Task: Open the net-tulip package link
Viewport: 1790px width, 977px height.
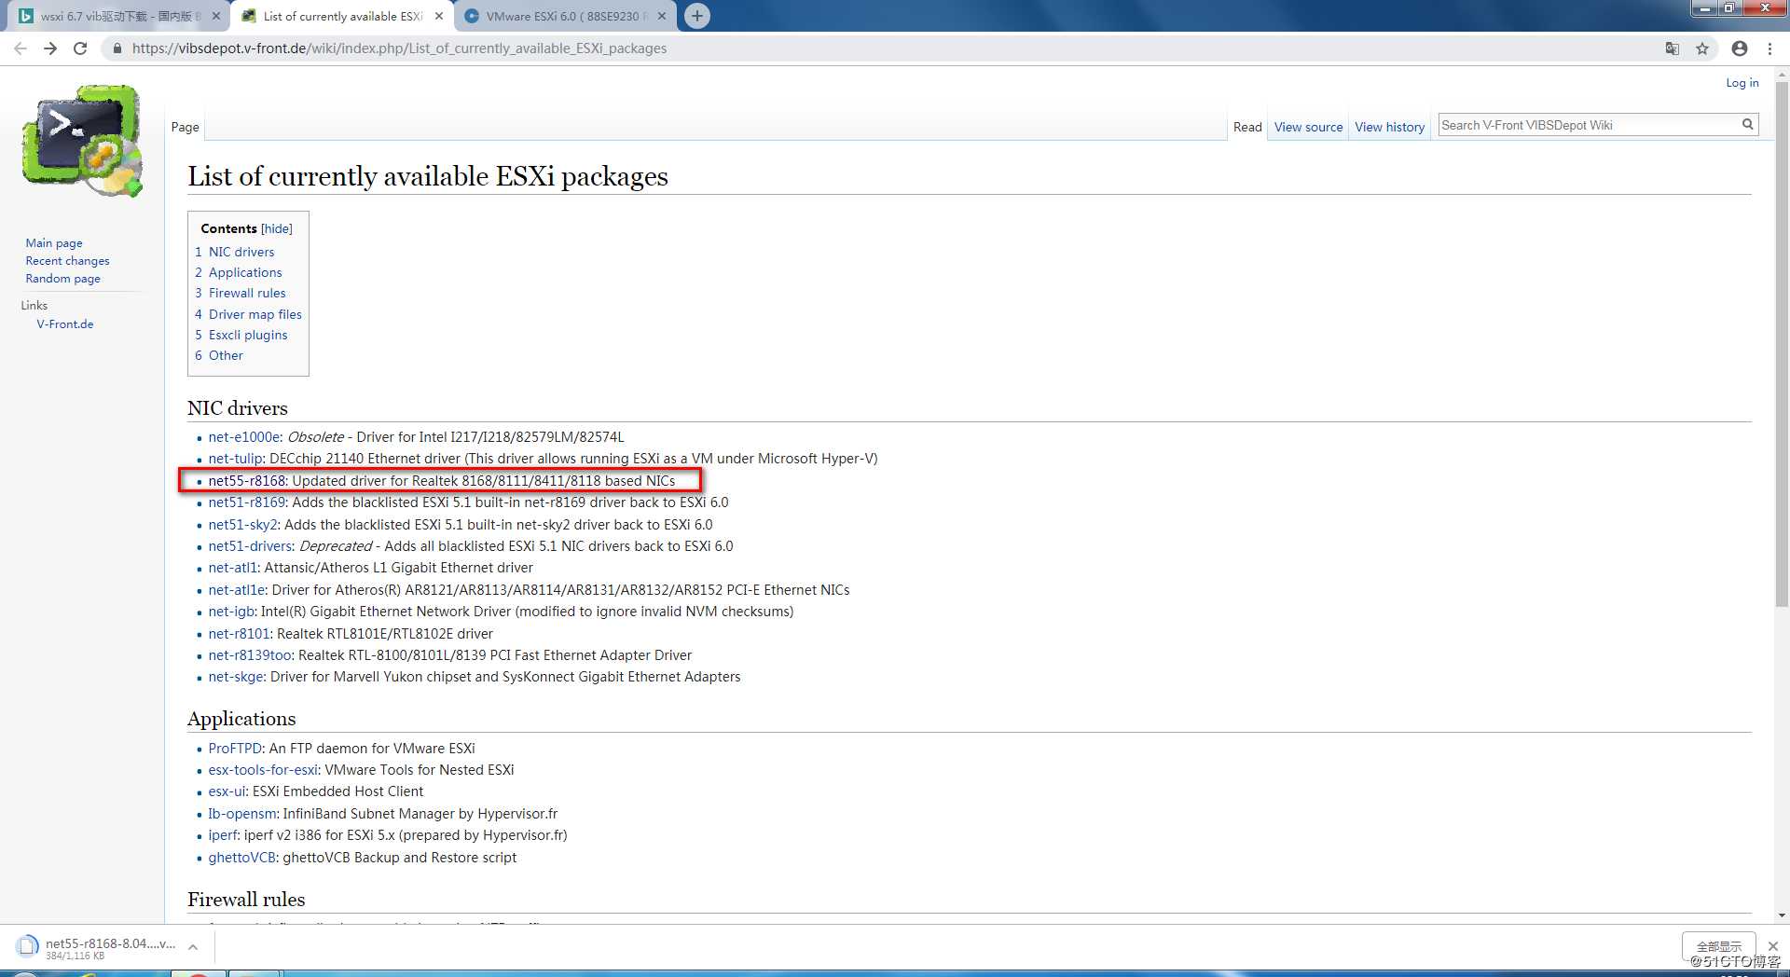Action: point(235,458)
